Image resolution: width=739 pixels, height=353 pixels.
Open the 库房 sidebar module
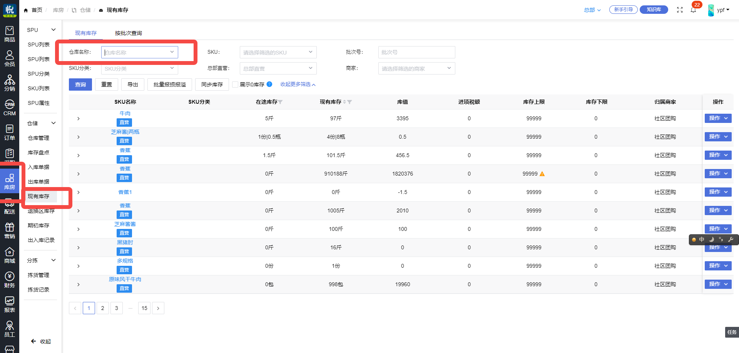[x=10, y=182]
